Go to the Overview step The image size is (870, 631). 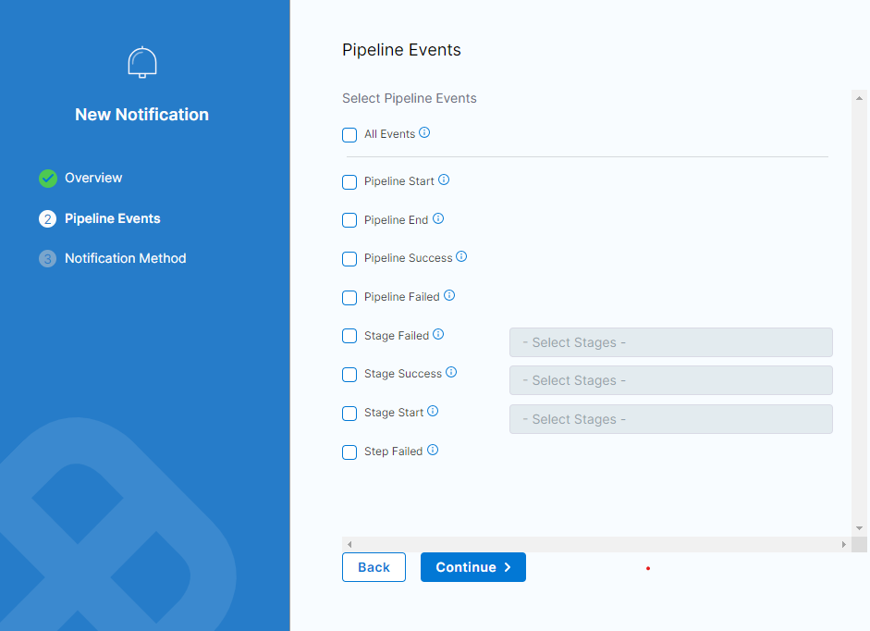(x=92, y=178)
